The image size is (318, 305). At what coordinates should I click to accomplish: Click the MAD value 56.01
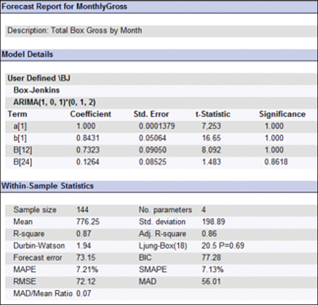coord(211,282)
